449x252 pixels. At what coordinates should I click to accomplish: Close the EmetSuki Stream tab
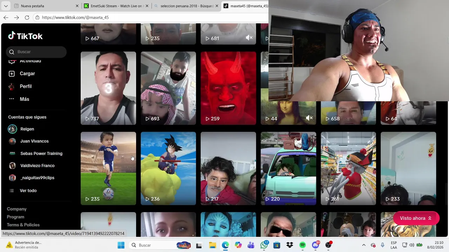(x=147, y=6)
